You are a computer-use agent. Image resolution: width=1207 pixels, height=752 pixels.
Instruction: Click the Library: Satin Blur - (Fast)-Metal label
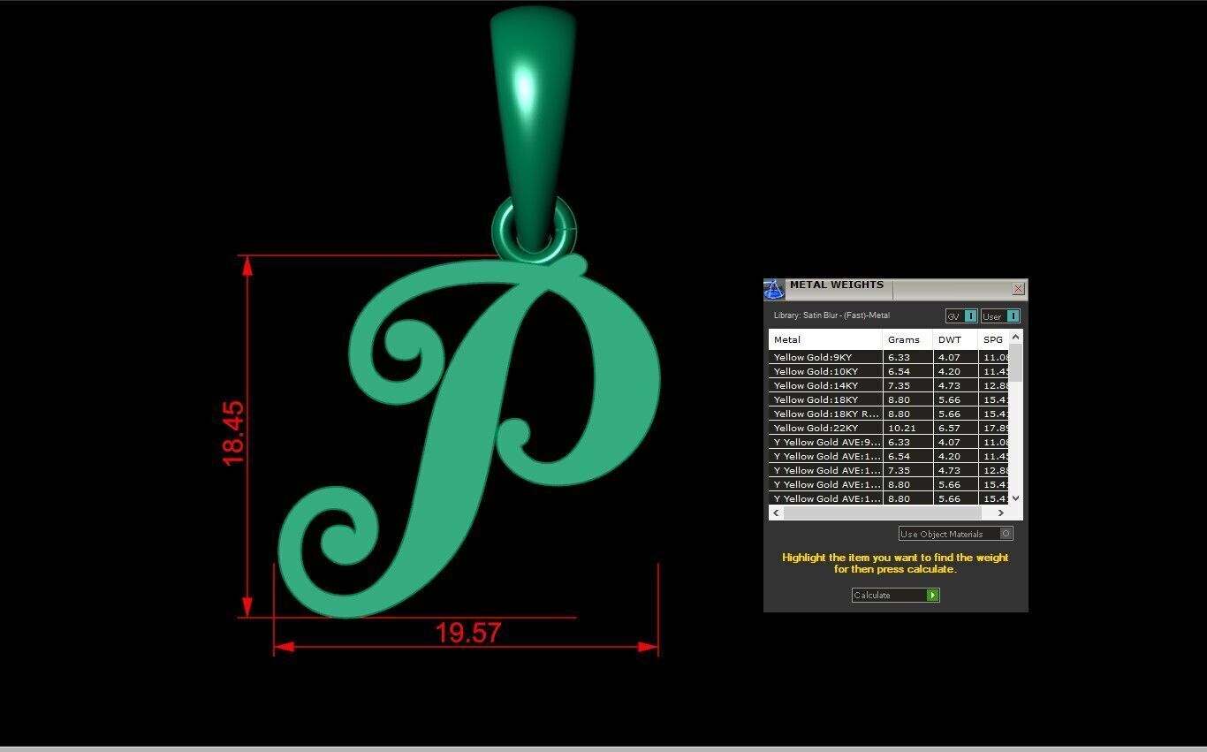click(831, 315)
